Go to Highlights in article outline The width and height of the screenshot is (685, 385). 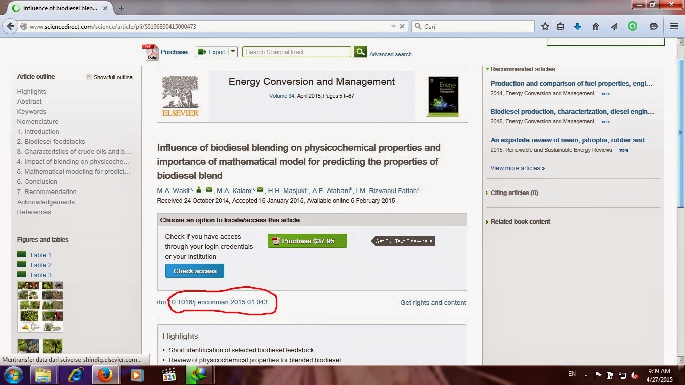(31, 92)
